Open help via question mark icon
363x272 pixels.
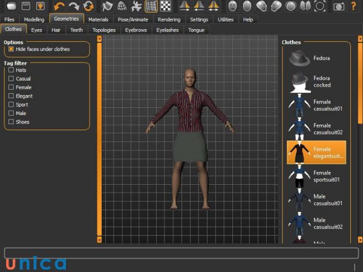pyautogui.click(x=354, y=7)
